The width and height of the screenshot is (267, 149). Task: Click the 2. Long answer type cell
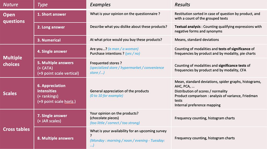pyautogui.click(x=60, y=29)
